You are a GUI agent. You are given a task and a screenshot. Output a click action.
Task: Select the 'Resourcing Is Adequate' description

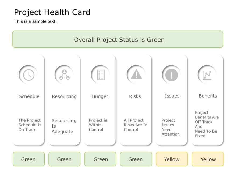(x=64, y=126)
